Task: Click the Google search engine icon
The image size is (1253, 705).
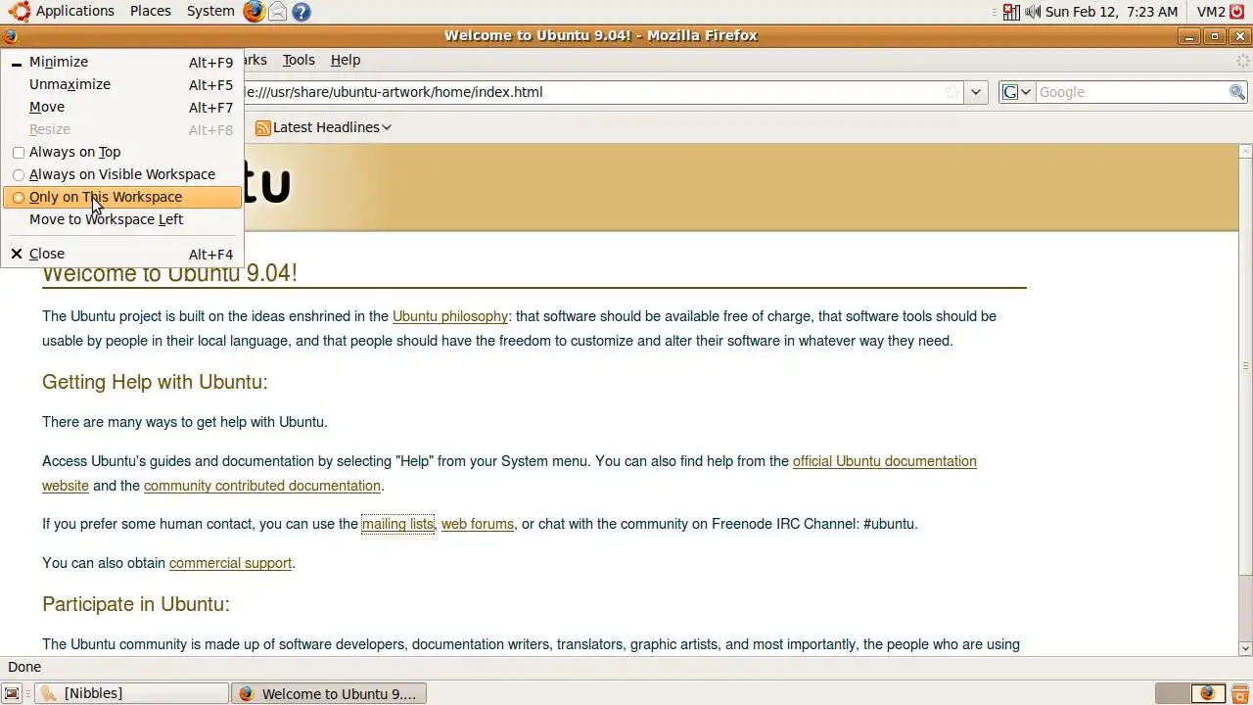Action: click(x=1010, y=92)
